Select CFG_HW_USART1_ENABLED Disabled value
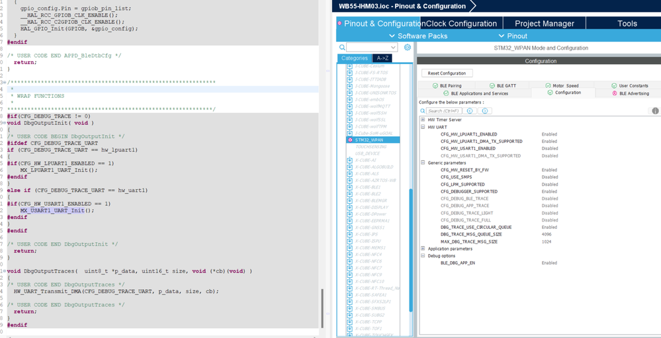 click(x=549, y=149)
